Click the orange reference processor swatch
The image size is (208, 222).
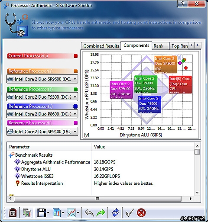[75, 71]
